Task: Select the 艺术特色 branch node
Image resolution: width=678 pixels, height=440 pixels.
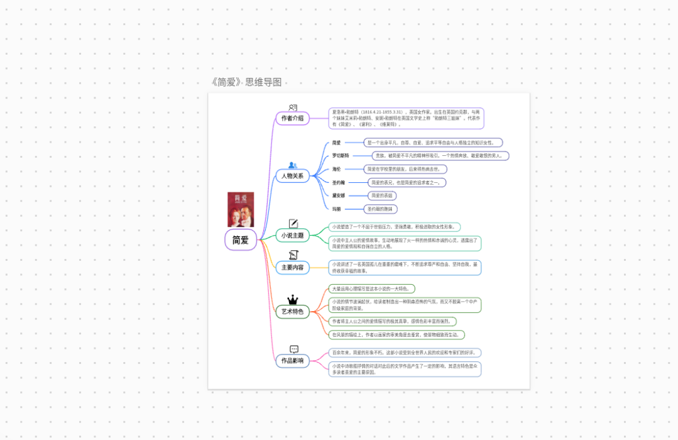Action: point(293,311)
